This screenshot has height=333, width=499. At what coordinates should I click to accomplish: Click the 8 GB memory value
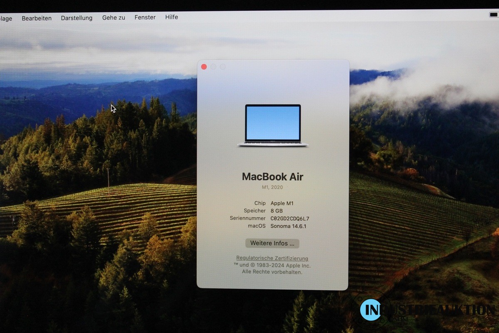(x=277, y=211)
